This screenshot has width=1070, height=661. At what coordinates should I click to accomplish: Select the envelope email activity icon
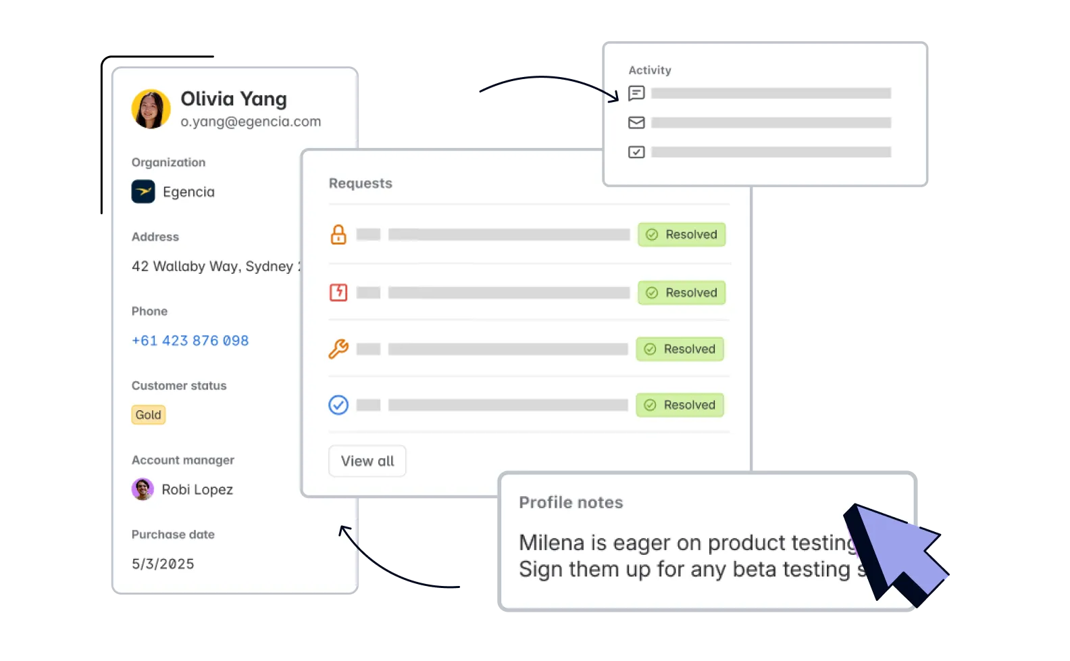tap(636, 122)
